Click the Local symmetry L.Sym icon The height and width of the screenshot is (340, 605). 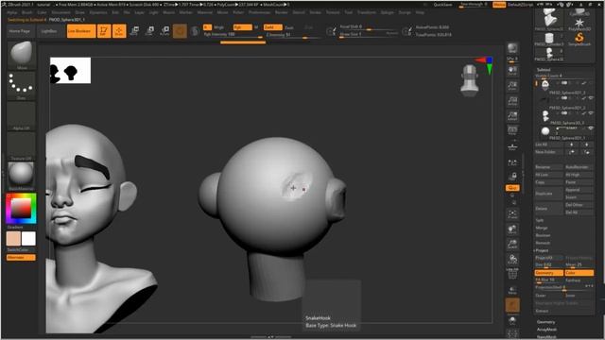[512, 163]
